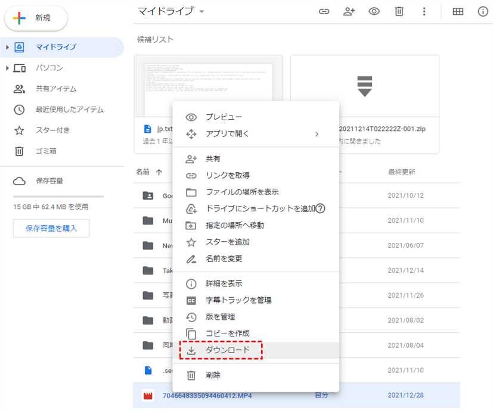
Task: Click the storage usage progress bar
Action: (x=58, y=196)
